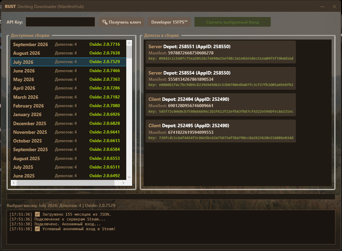Click the scroll-up arrow of builds list

129,43
